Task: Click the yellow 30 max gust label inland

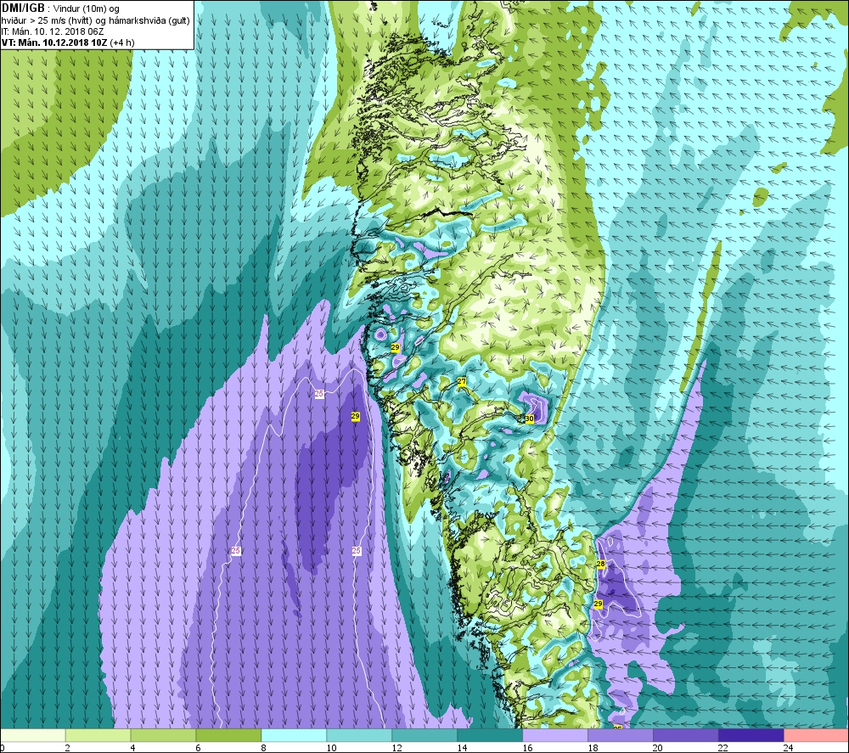Action: tap(530, 419)
